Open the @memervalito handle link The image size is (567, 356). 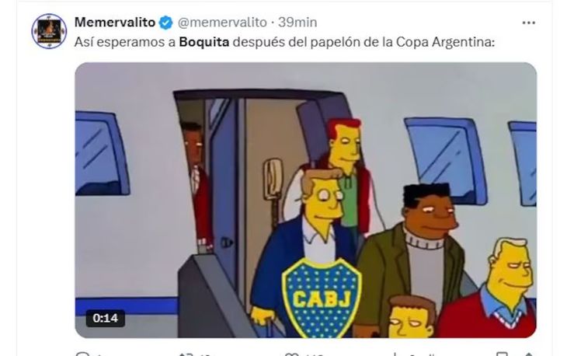pyautogui.click(x=222, y=23)
